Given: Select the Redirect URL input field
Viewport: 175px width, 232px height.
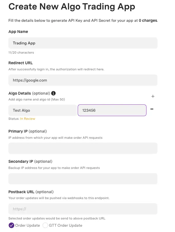Looking at the screenshot, I should click(x=83, y=80).
